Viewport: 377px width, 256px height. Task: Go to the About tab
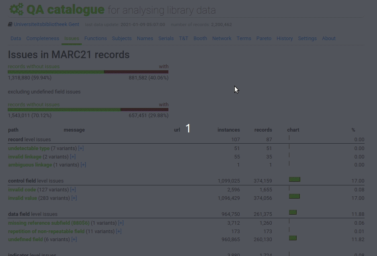[x=329, y=39]
